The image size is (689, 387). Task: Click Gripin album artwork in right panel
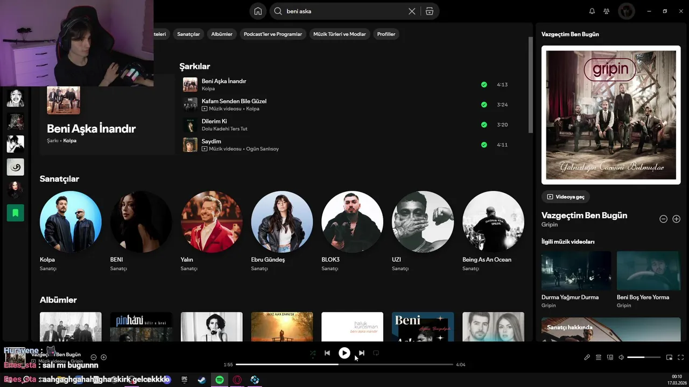[611, 115]
